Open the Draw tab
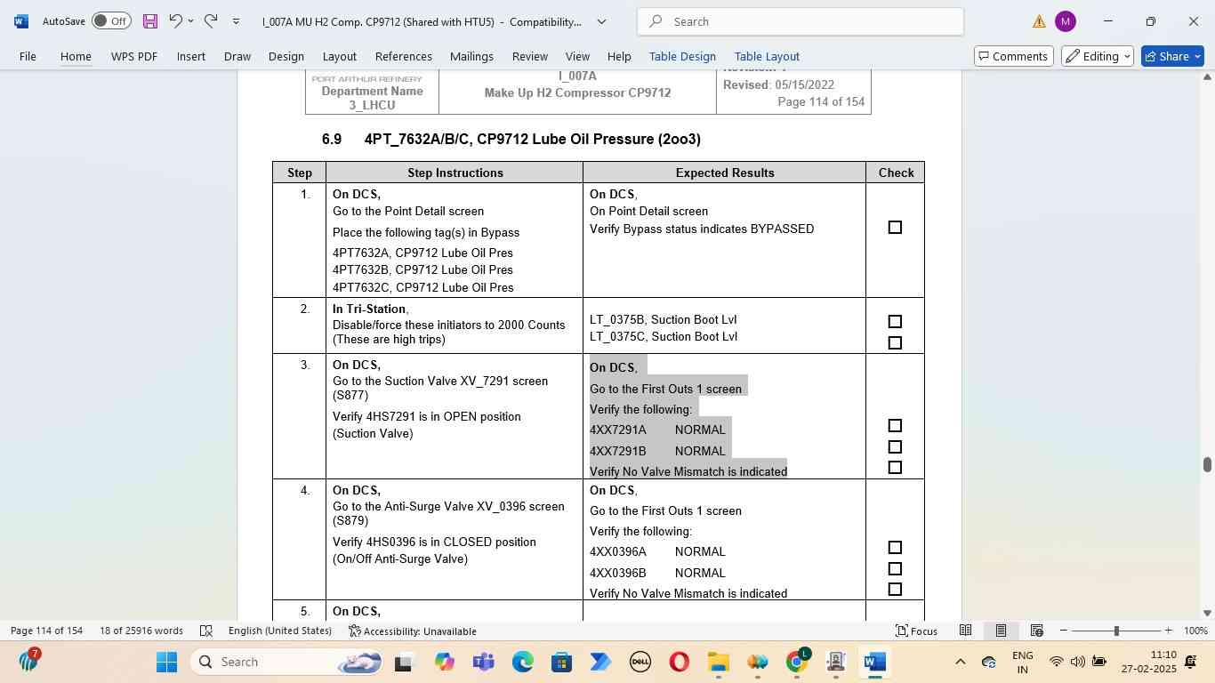Screen dimensions: 1215x683 [x=237, y=56]
